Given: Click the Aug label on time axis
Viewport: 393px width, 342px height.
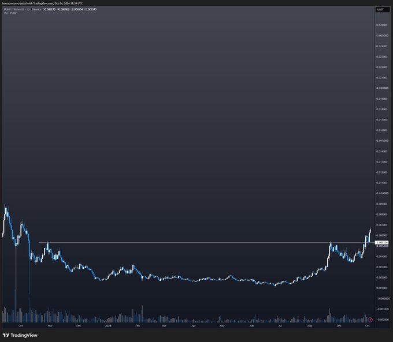Looking at the screenshot, I should tap(310, 326).
